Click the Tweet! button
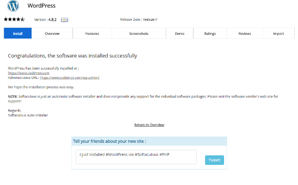Screen dimensions: 298x185 click(214, 160)
